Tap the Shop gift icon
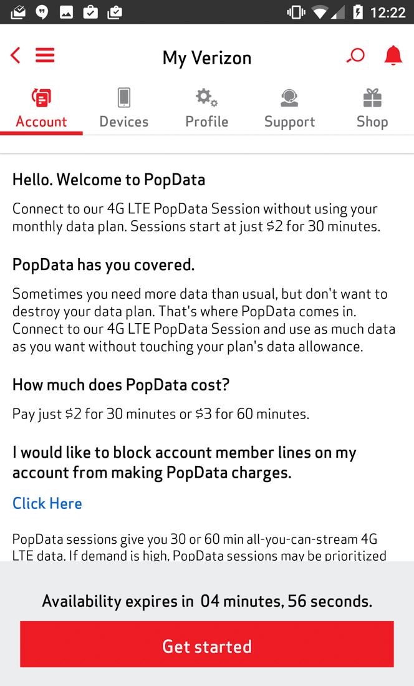This screenshot has width=414, height=686. [x=372, y=98]
